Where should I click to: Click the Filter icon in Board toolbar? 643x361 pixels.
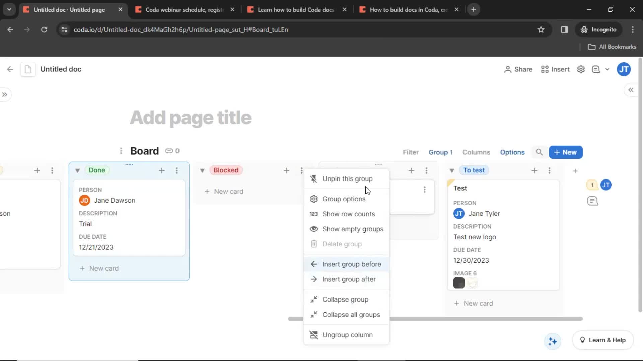[x=410, y=152]
